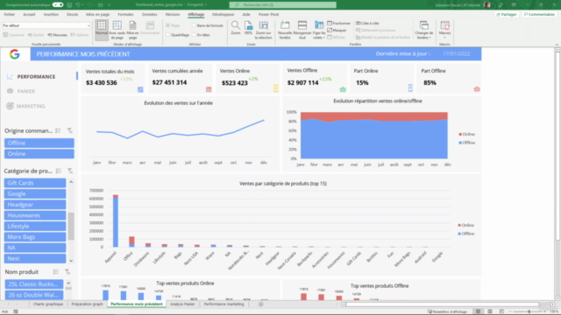Collapse the ribbon with the chevron
This screenshot has width=561, height=315.
[x=557, y=45]
